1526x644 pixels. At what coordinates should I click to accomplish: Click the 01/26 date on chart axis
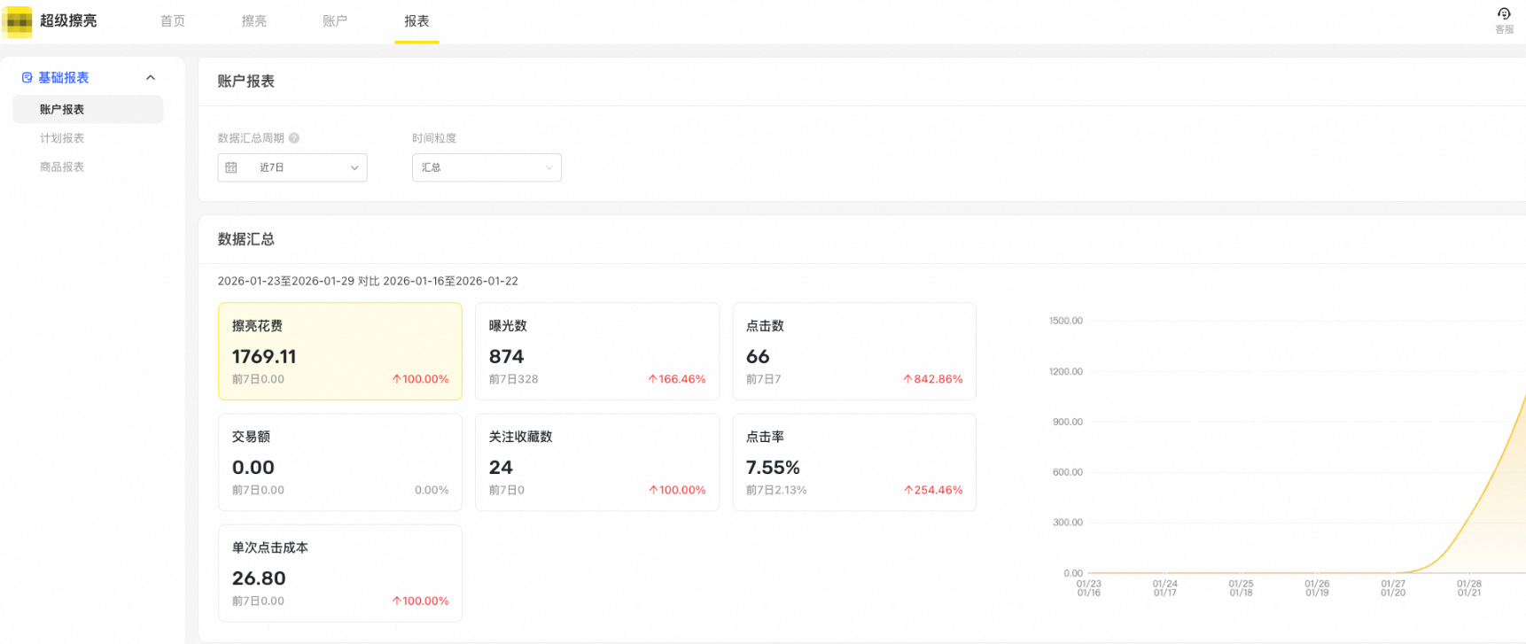point(1317,584)
